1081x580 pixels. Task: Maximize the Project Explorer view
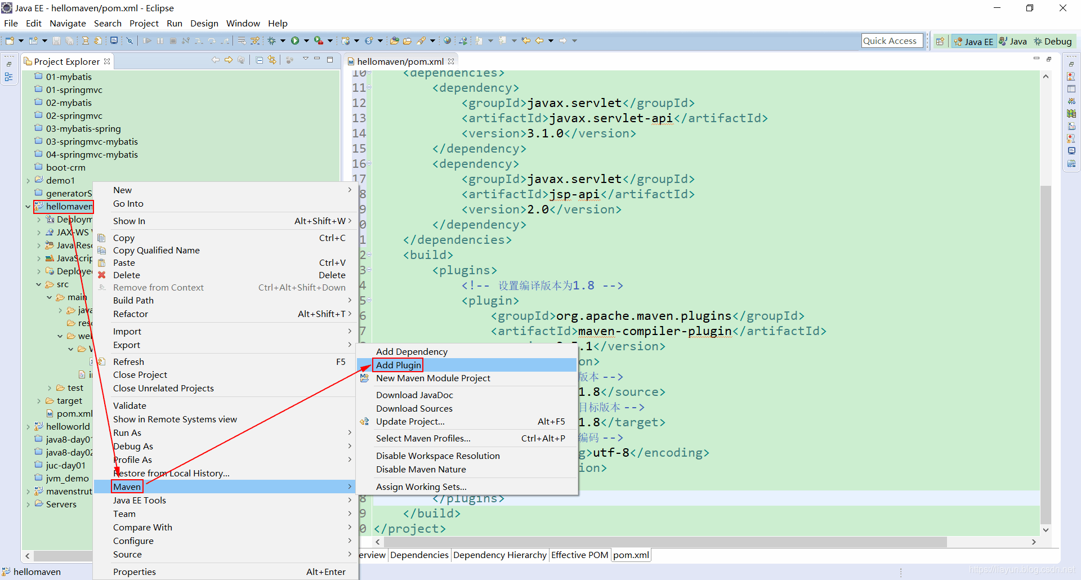(x=330, y=59)
